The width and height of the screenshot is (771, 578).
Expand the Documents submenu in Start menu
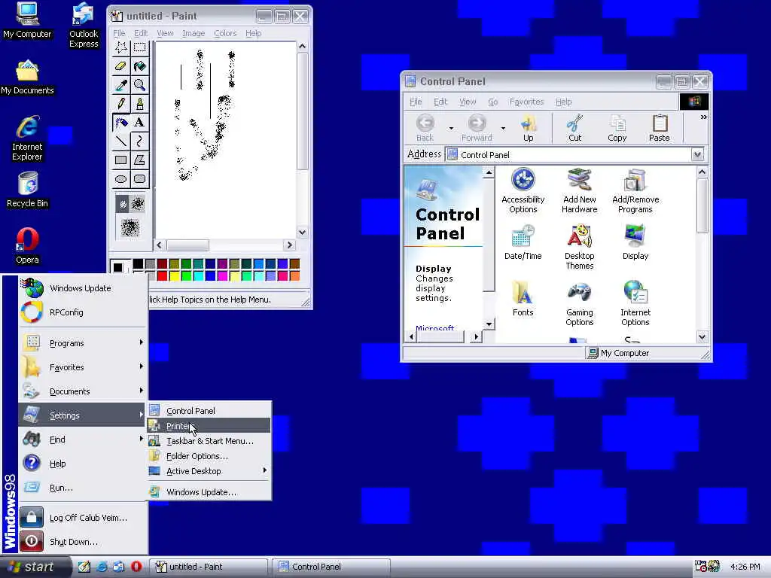point(83,391)
